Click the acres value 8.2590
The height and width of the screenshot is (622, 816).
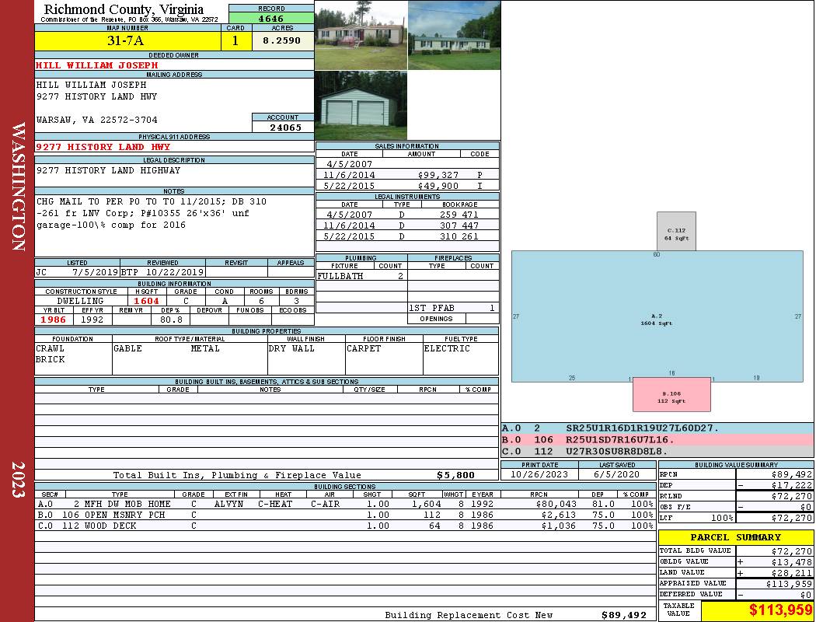point(281,40)
